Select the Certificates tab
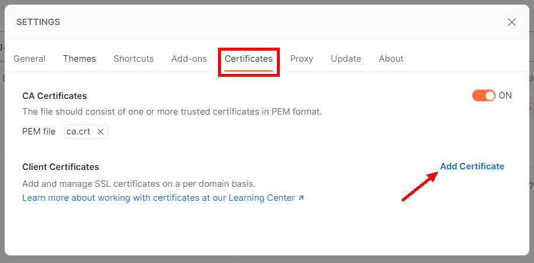Image resolution: width=534 pixels, height=263 pixels. [248, 59]
